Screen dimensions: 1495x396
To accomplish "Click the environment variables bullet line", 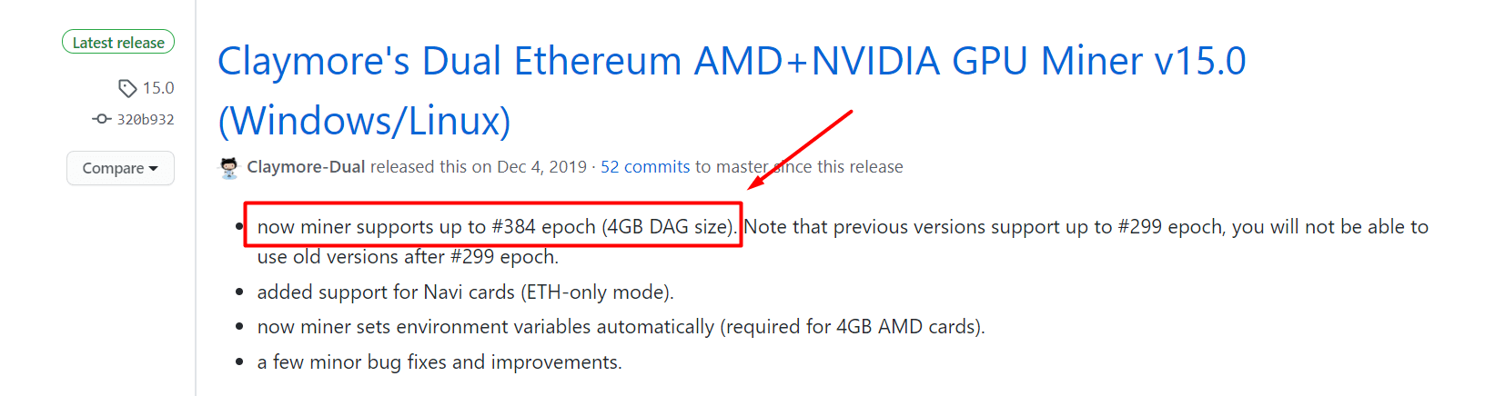I will pyautogui.click(x=621, y=327).
